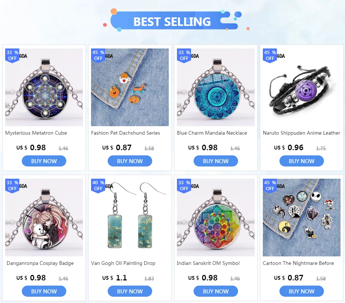Open the Indian Sanskrit OM Symbol title link
Image resolution: width=345 pixels, height=303 pixels.
click(x=208, y=263)
